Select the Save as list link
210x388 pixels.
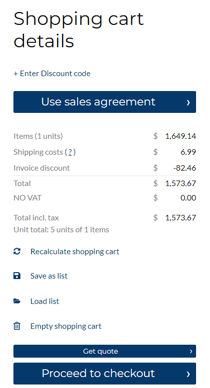pyautogui.click(x=49, y=276)
